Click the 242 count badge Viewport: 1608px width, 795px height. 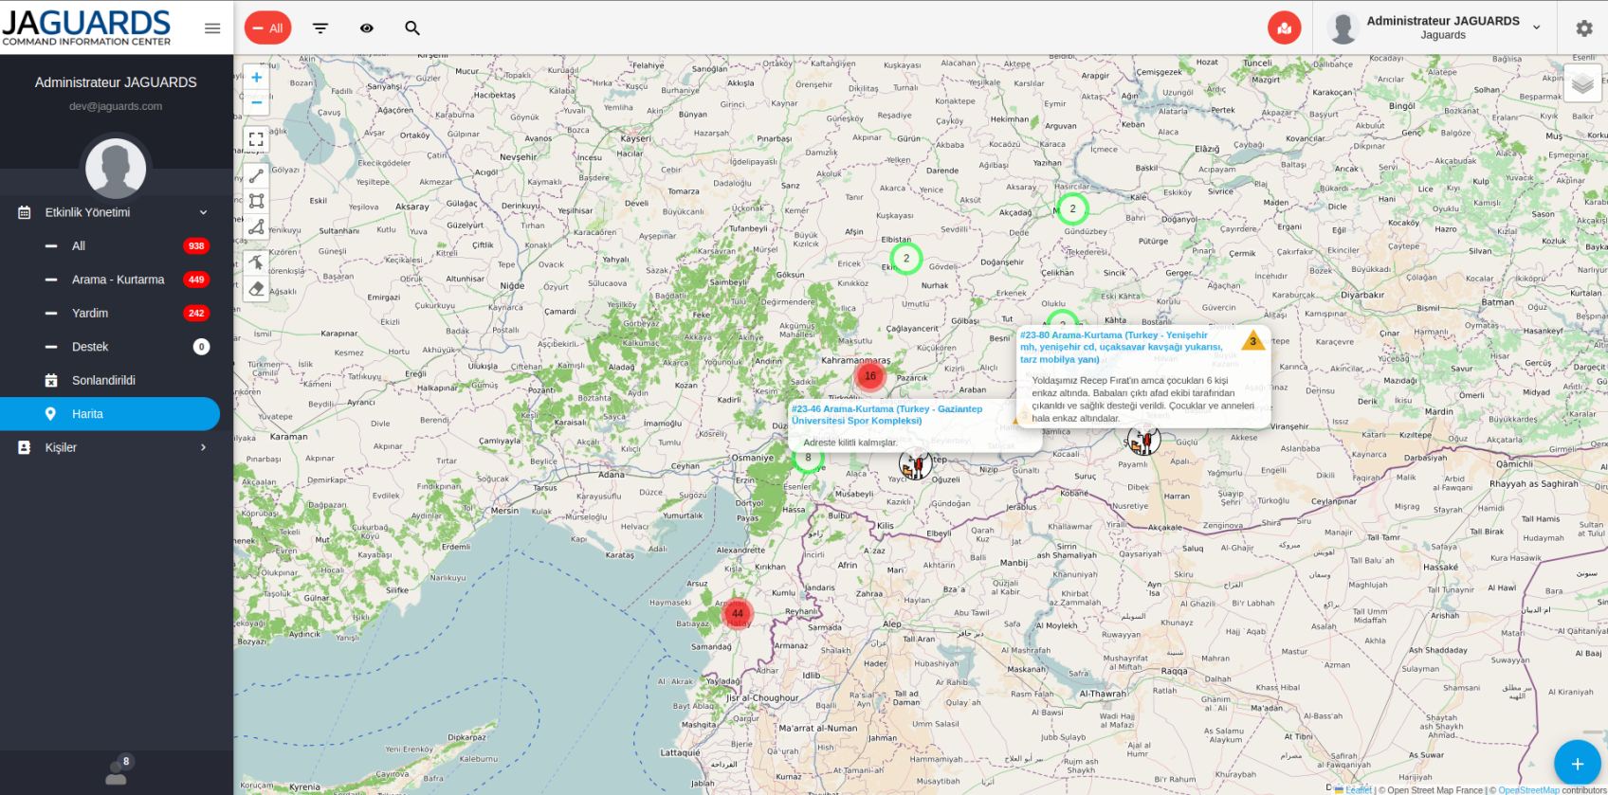tap(196, 313)
